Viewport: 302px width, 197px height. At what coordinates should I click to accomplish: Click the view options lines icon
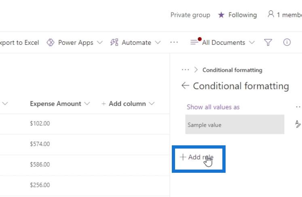(194, 42)
